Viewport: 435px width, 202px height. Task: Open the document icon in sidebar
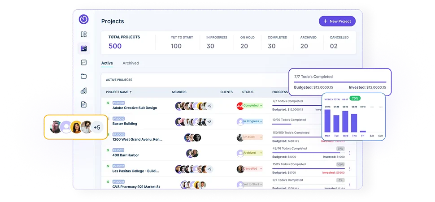coord(83,104)
